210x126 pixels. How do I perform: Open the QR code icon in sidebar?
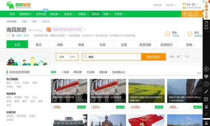click(206, 99)
